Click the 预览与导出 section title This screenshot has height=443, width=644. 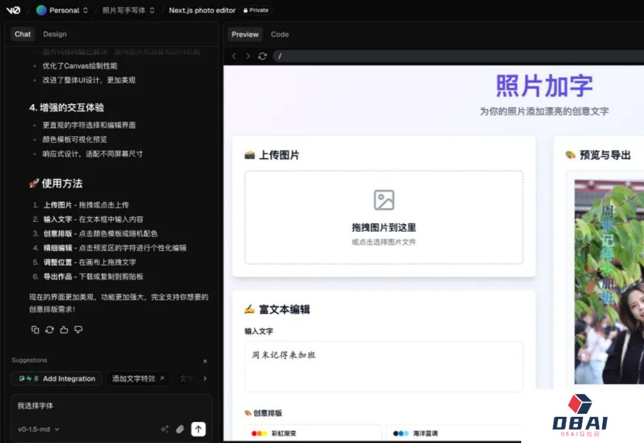coord(598,155)
